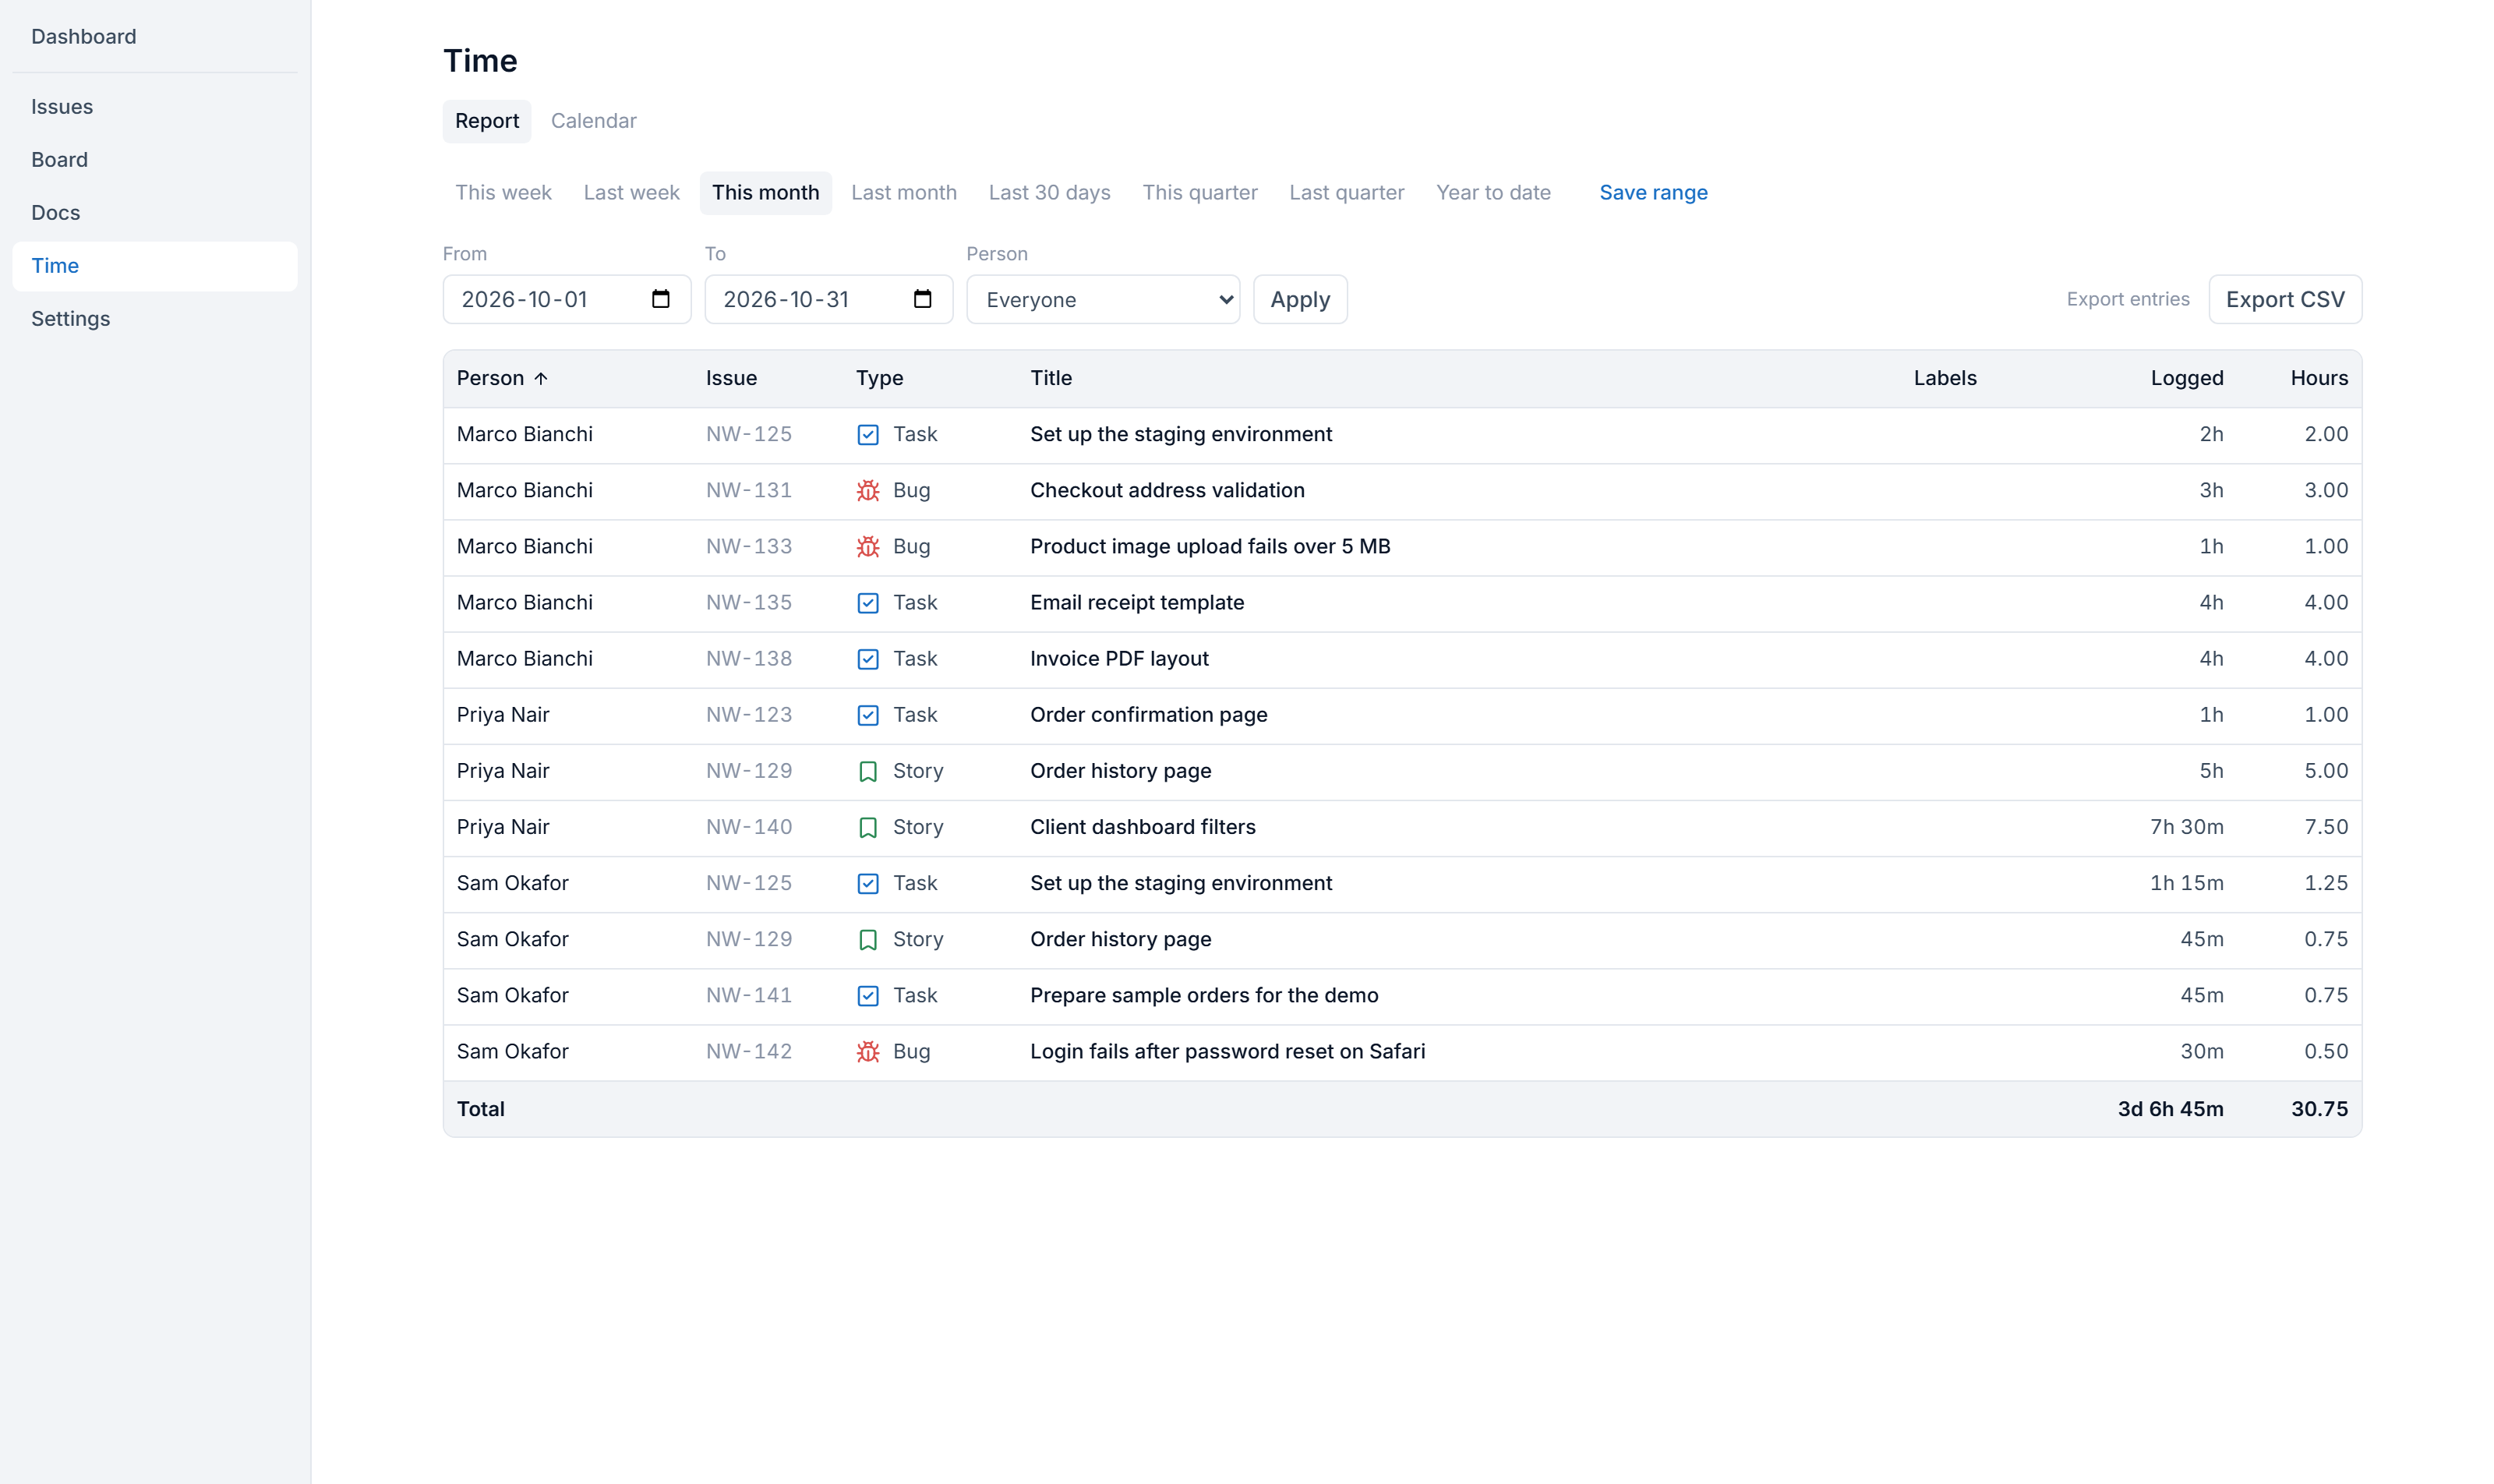This screenshot has width=2494, height=1484.
Task: Click the Issue column header
Action: (731, 378)
